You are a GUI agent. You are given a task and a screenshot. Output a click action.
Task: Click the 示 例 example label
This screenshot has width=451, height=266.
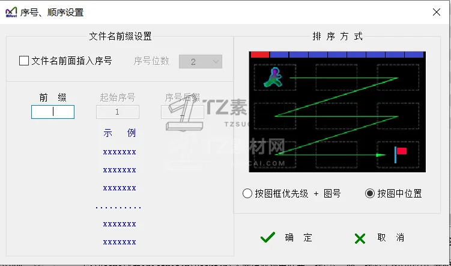coord(119,133)
